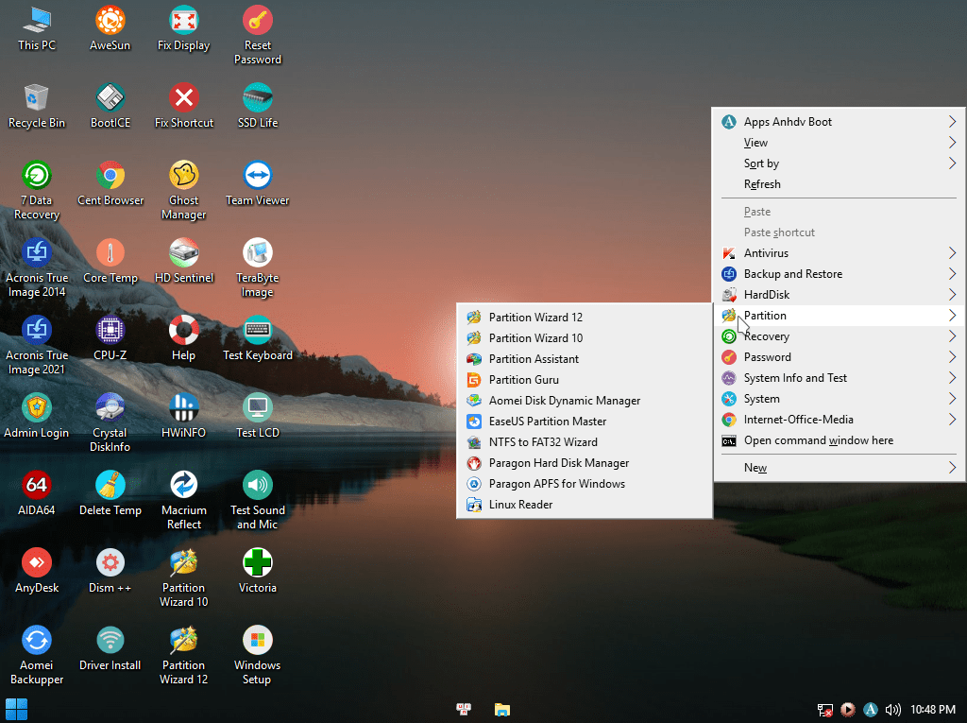Screen dimensions: 967x723
Task: Click the taskbar clock showing 10:48 PM
Action: (932, 710)
